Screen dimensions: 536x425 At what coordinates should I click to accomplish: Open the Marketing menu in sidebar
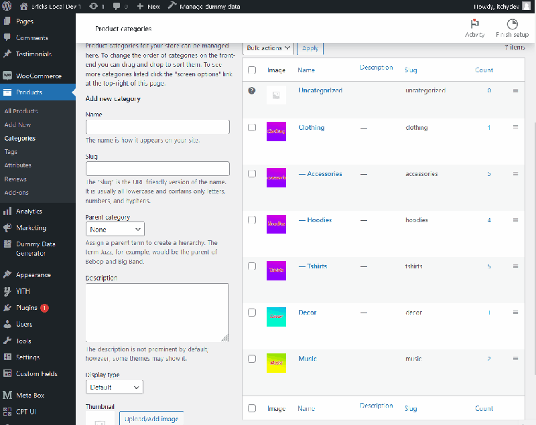pos(30,227)
